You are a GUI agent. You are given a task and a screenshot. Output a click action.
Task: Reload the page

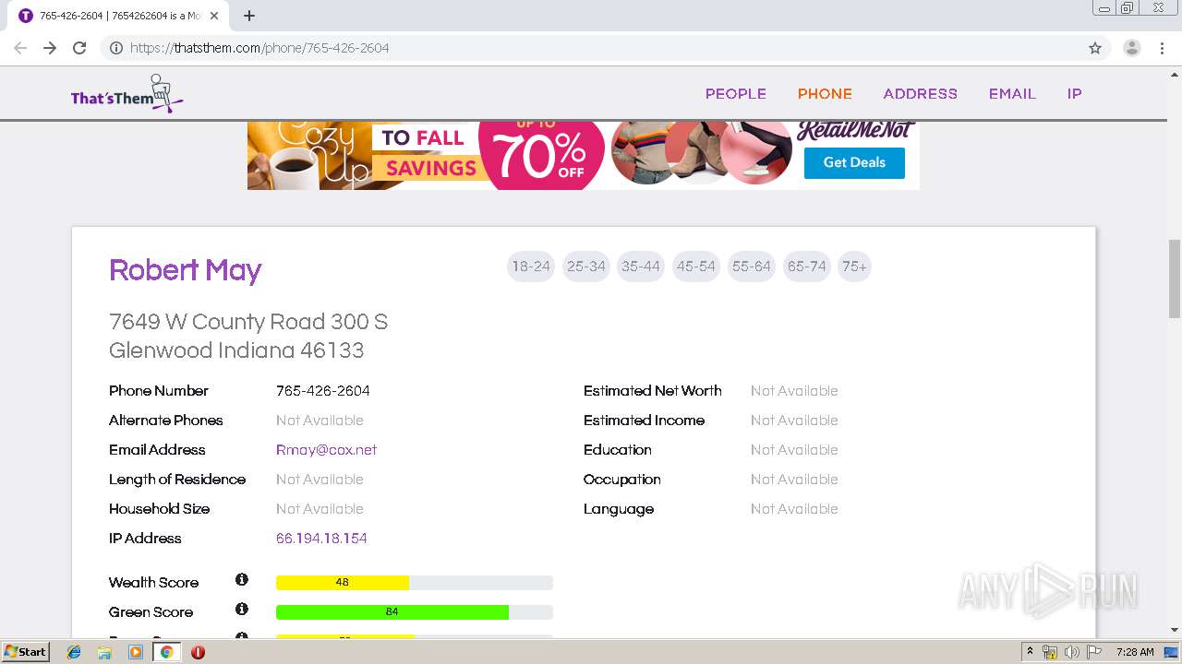tap(79, 48)
